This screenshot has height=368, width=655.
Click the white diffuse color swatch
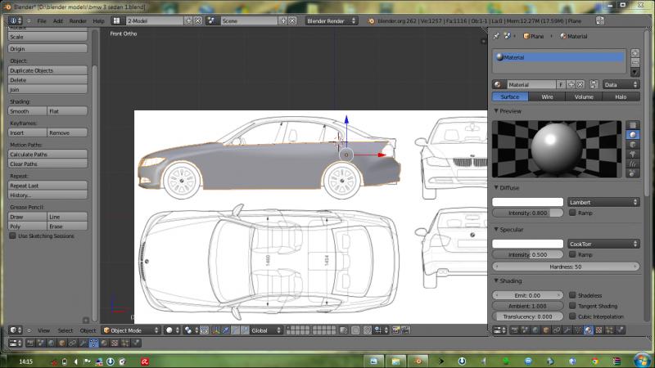point(528,202)
